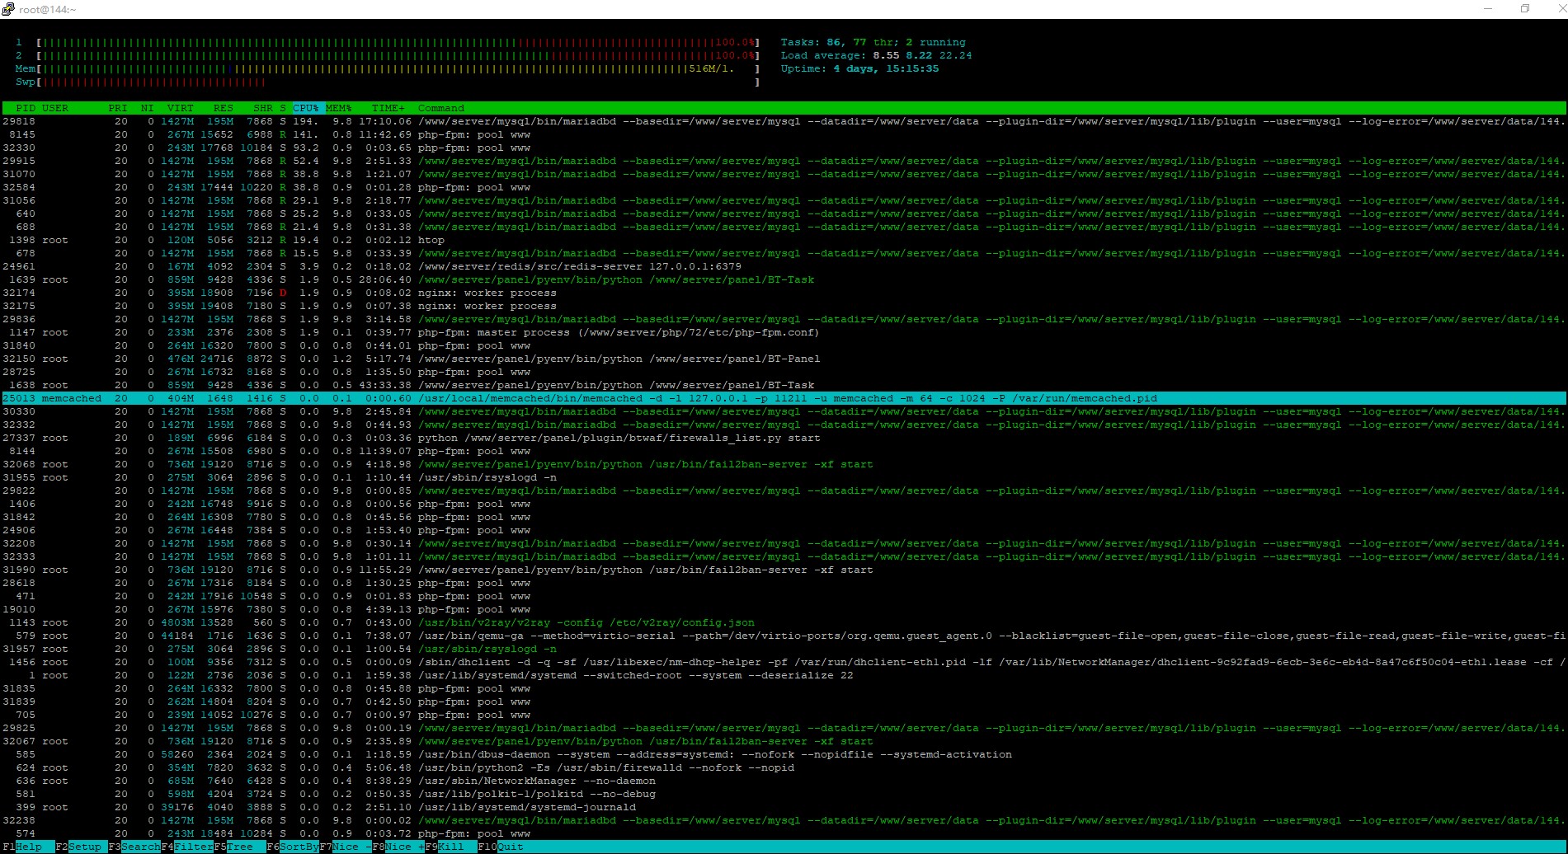The width and height of the screenshot is (1568, 854).
Task: Toggle F5 Tree view
Action: pos(240,847)
